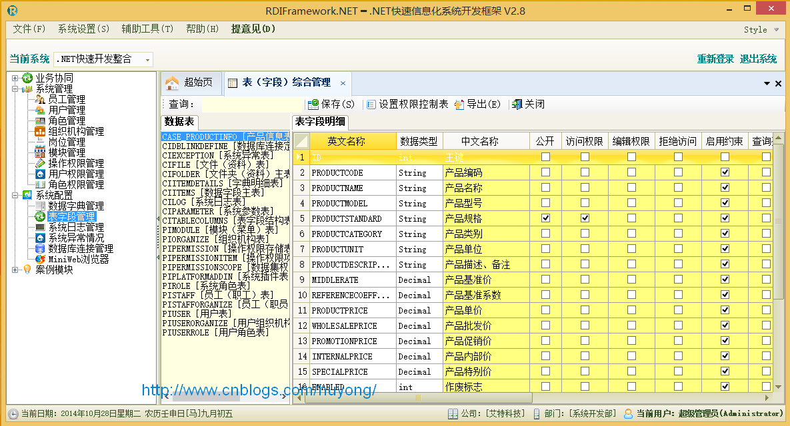Check 拒绝访问 for PRODUCTCATEGORY row
The image size is (790, 426).
pyautogui.click(x=679, y=234)
